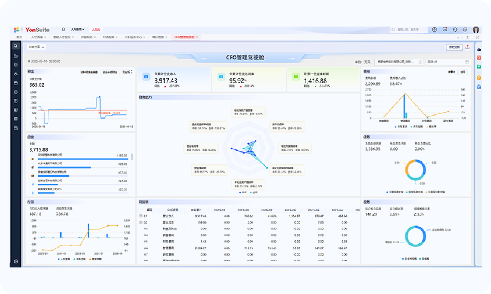
Task: Click the YonSuite colorful logo icon
Action: (17, 30)
